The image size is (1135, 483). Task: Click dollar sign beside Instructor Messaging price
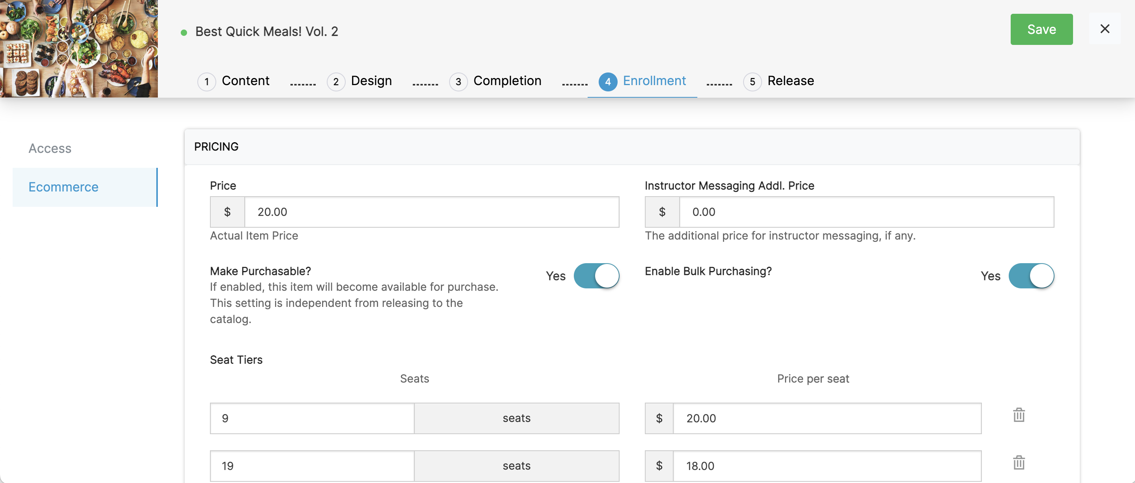coord(662,212)
